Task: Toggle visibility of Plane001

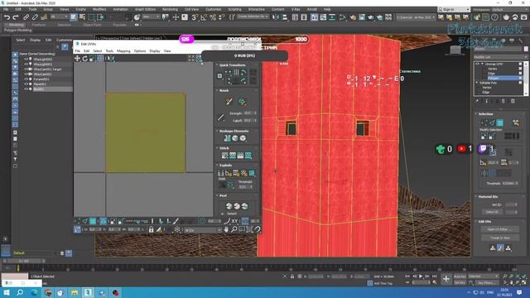Action: (x=26, y=84)
